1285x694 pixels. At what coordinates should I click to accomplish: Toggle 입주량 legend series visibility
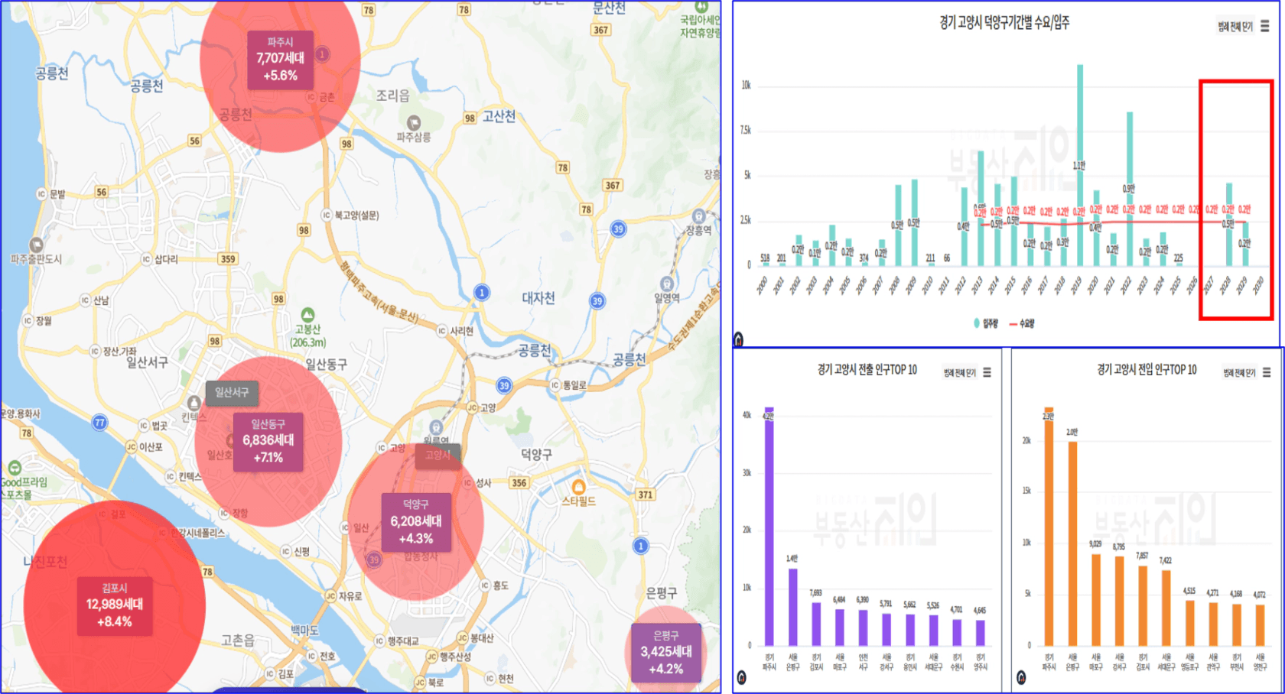986,323
